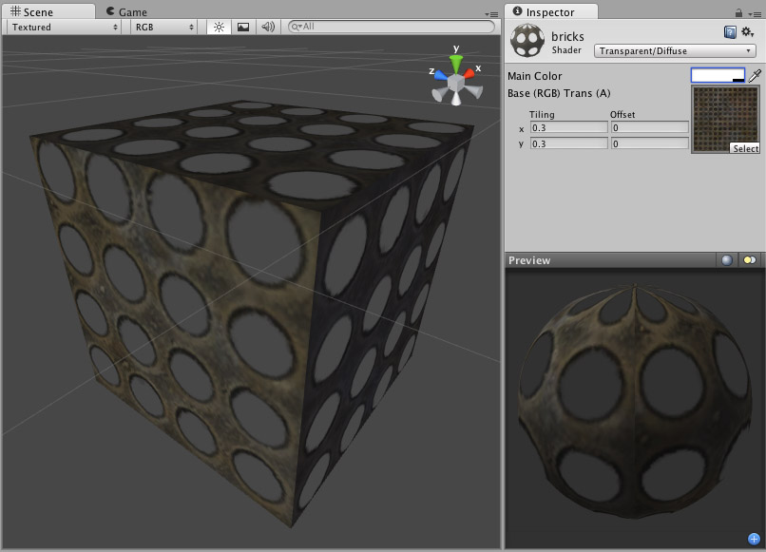The width and height of the screenshot is (766, 552).
Task: Open the Scene panel menu at top right
Action: (x=494, y=13)
